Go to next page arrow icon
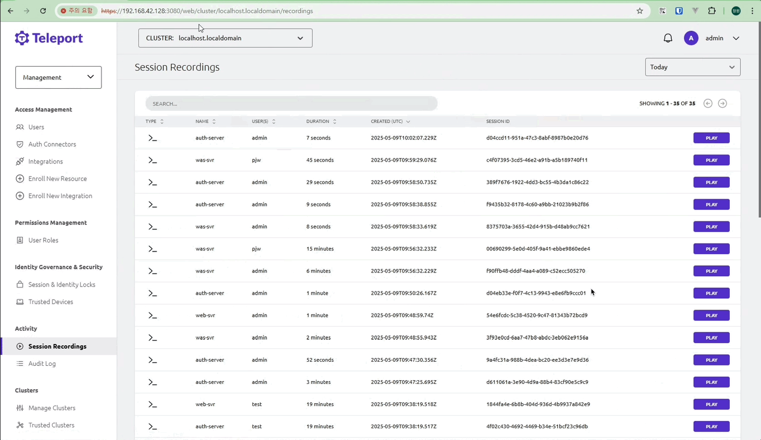The width and height of the screenshot is (761, 440). tap(722, 104)
